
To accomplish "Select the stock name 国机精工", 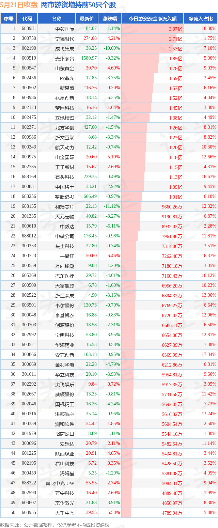I will 65,404.
